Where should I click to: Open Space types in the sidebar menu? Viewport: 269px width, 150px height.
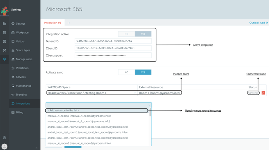coord(23,50)
